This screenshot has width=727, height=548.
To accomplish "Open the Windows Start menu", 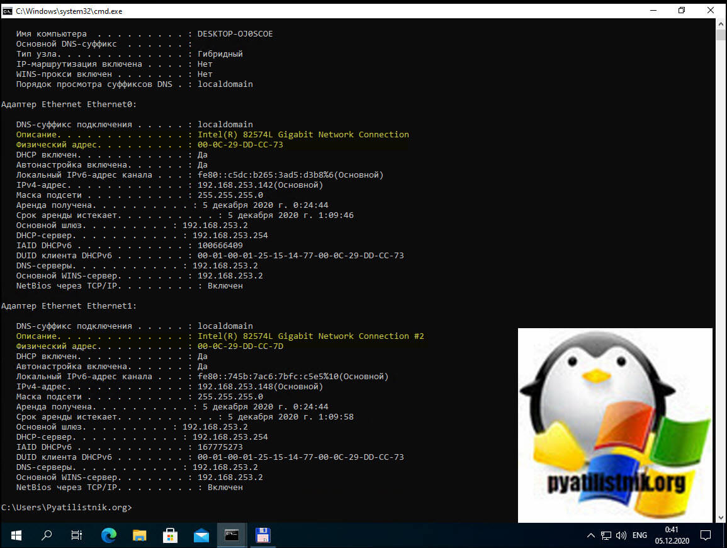I will click(x=16, y=535).
